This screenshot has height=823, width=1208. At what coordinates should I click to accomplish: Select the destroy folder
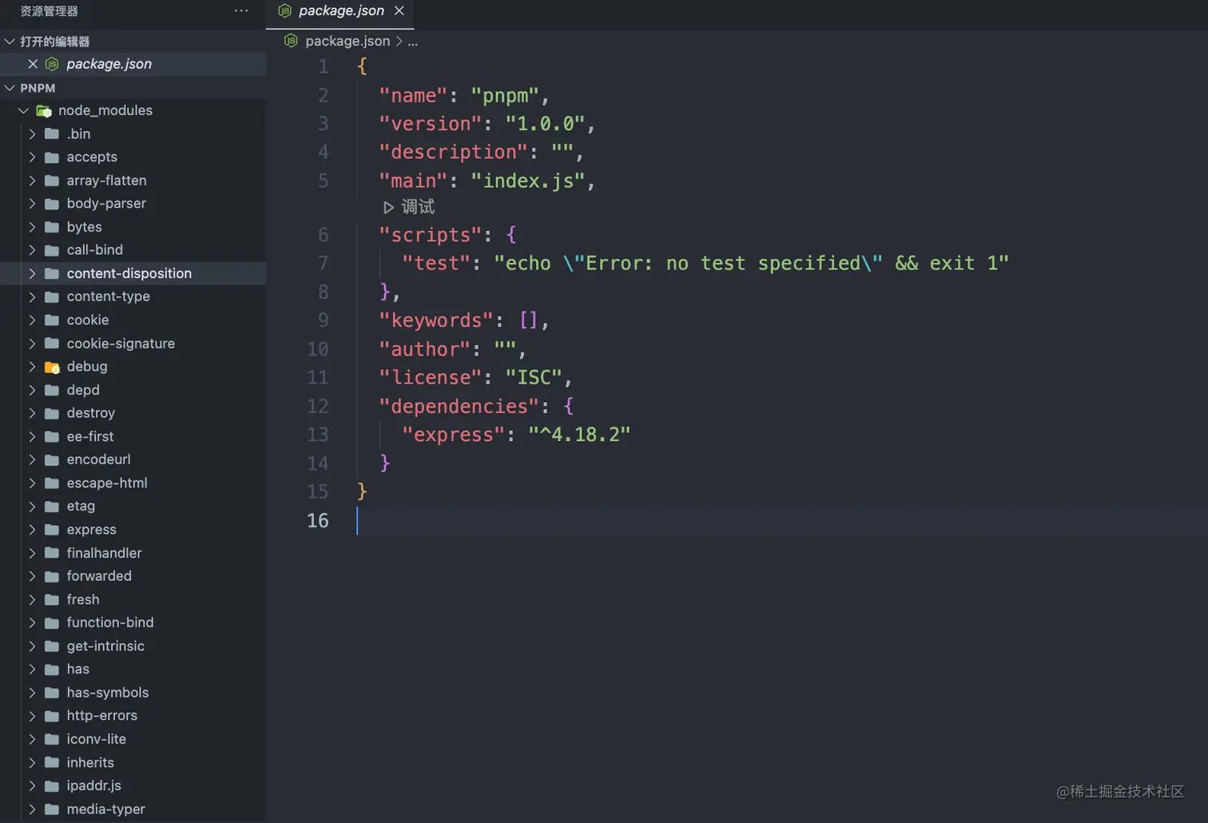click(x=133, y=413)
